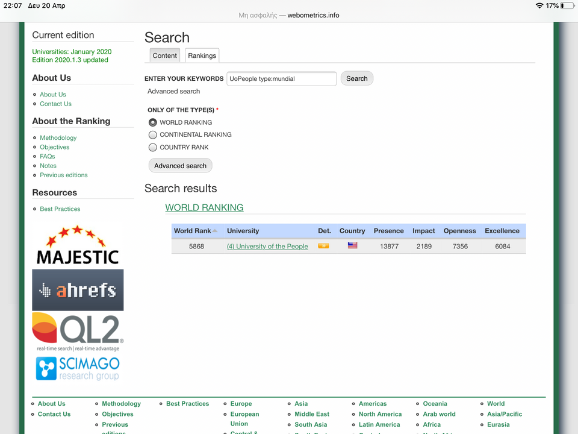Open the University of the People link
Image resolution: width=578 pixels, height=434 pixels.
point(267,246)
